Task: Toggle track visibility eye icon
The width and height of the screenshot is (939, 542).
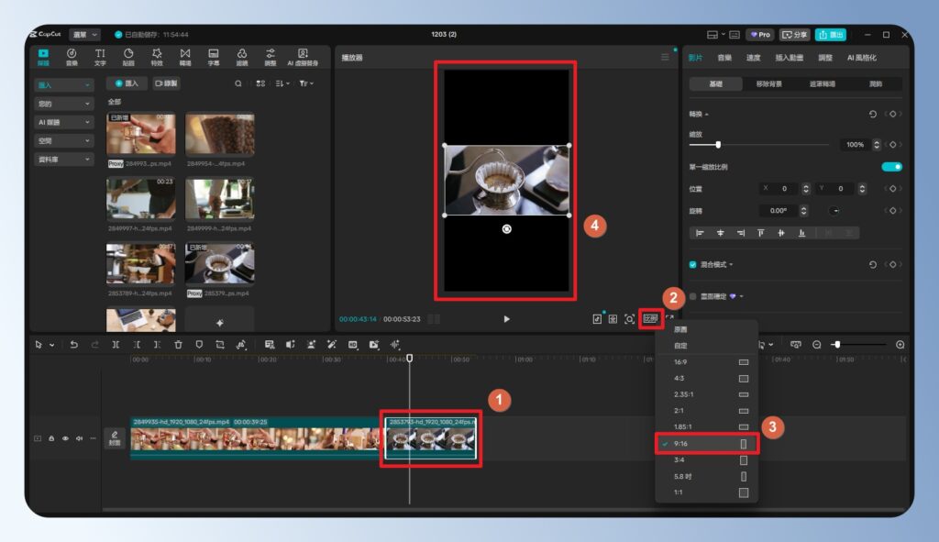Action: 65,439
